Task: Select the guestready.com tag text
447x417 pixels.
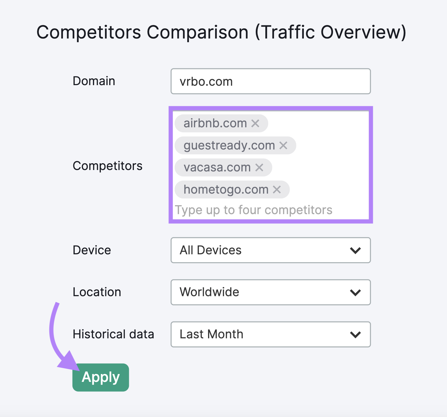Action: [x=229, y=146]
